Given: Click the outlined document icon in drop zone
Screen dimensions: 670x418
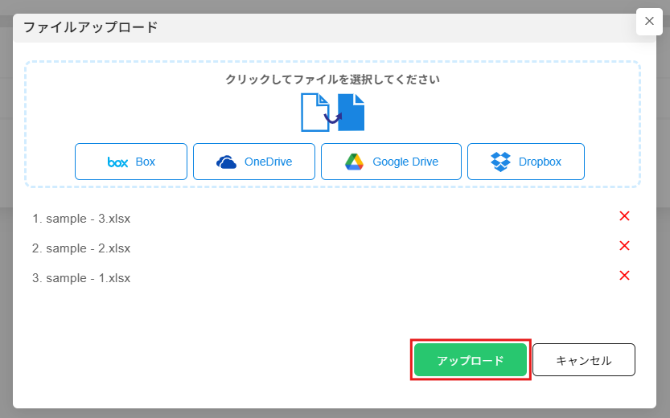Looking at the screenshot, I should click(x=315, y=113).
